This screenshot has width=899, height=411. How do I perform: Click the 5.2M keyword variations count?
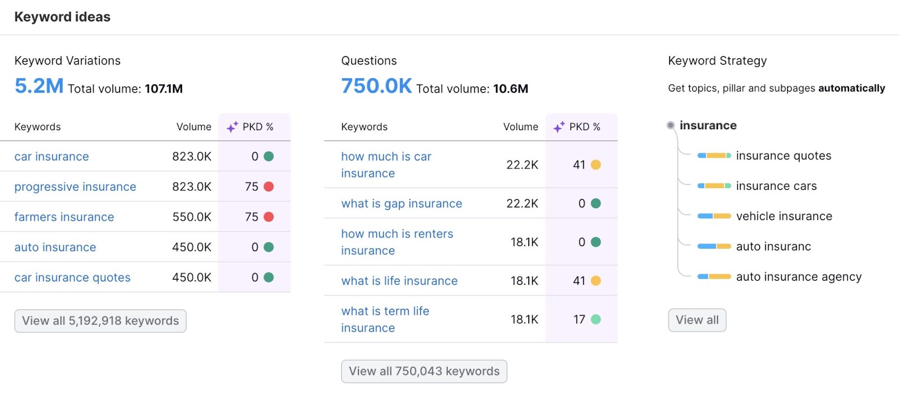pos(39,86)
